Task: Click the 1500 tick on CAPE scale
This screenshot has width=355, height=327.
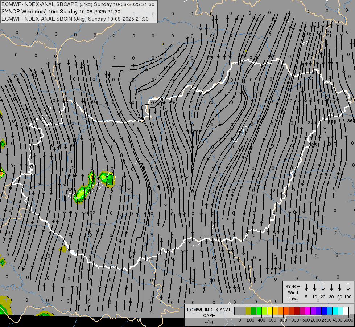Action: (x=305, y=320)
